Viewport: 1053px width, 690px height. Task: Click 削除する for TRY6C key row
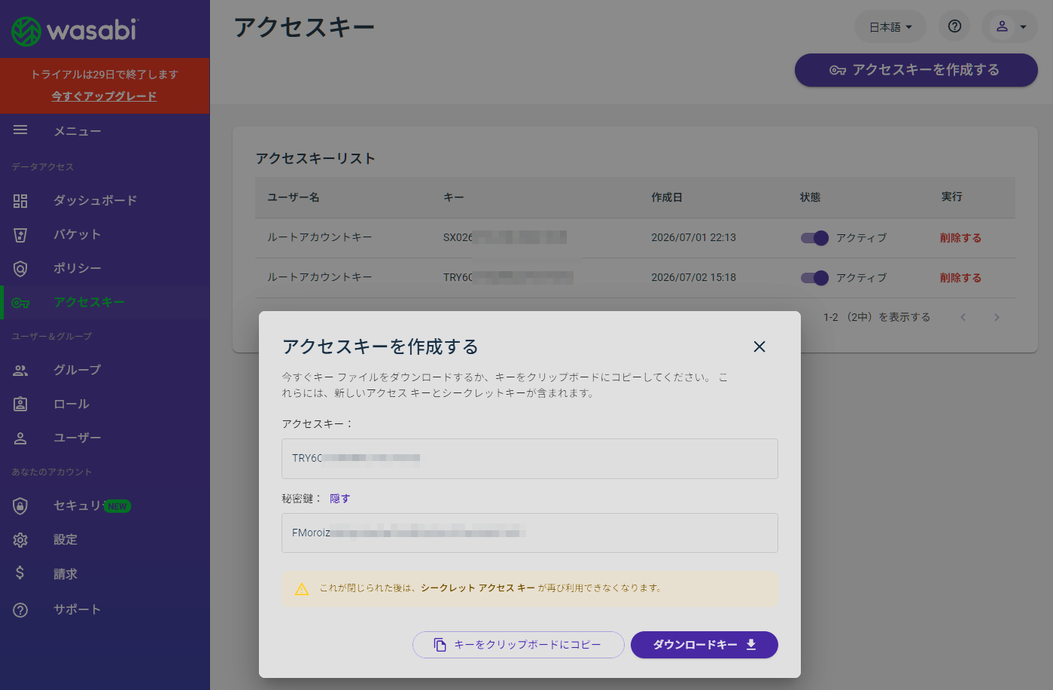click(x=960, y=278)
